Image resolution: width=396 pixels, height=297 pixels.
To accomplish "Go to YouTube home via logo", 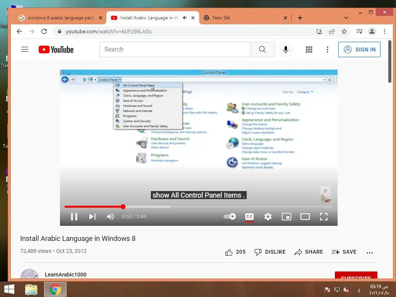I will (x=56, y=49).
